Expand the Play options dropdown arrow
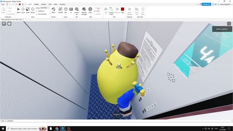The height and width of the screenshot is (131, 233). click(106, 15)
